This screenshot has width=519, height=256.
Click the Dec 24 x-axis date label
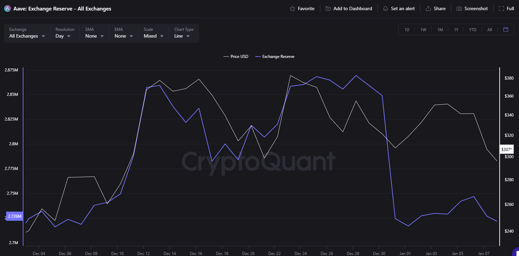[x=300, y=253]
